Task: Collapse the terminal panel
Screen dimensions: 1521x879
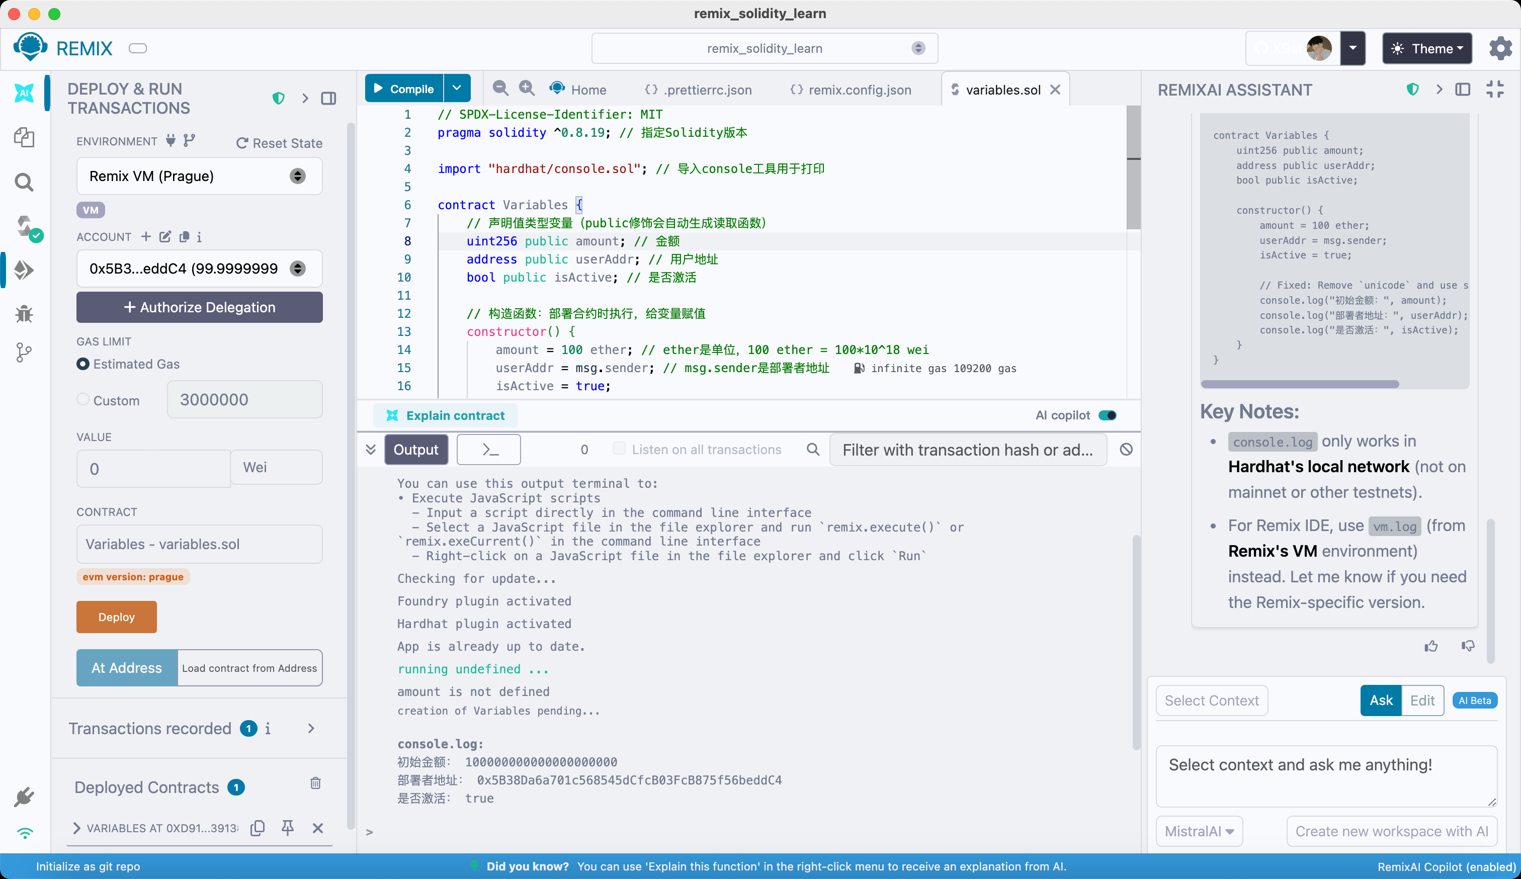Action: [x=371, y=450]
